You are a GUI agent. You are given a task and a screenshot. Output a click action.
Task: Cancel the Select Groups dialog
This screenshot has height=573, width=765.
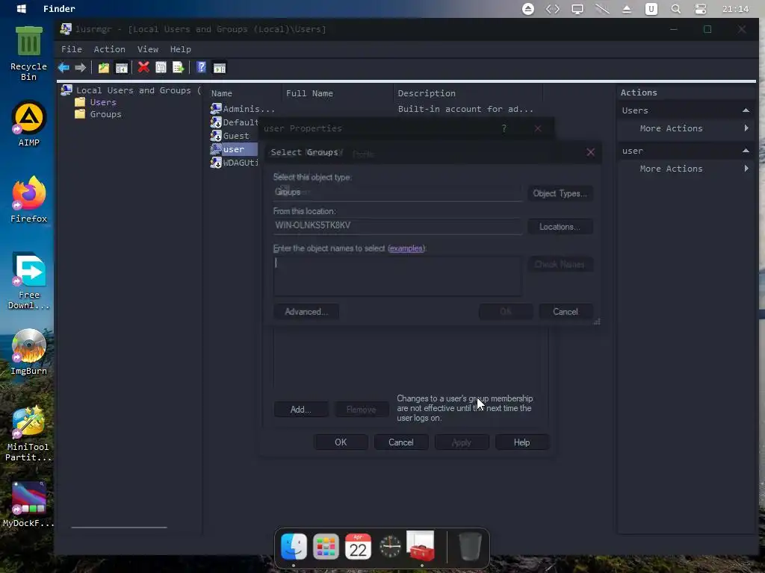(566, 312)
